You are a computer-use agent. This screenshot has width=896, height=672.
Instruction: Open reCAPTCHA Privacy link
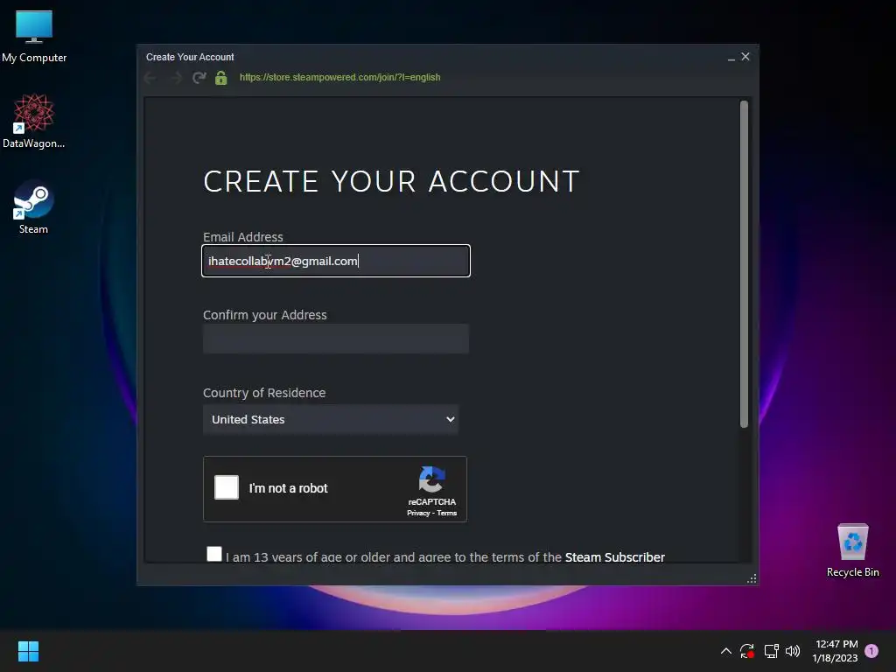(418, 513)
